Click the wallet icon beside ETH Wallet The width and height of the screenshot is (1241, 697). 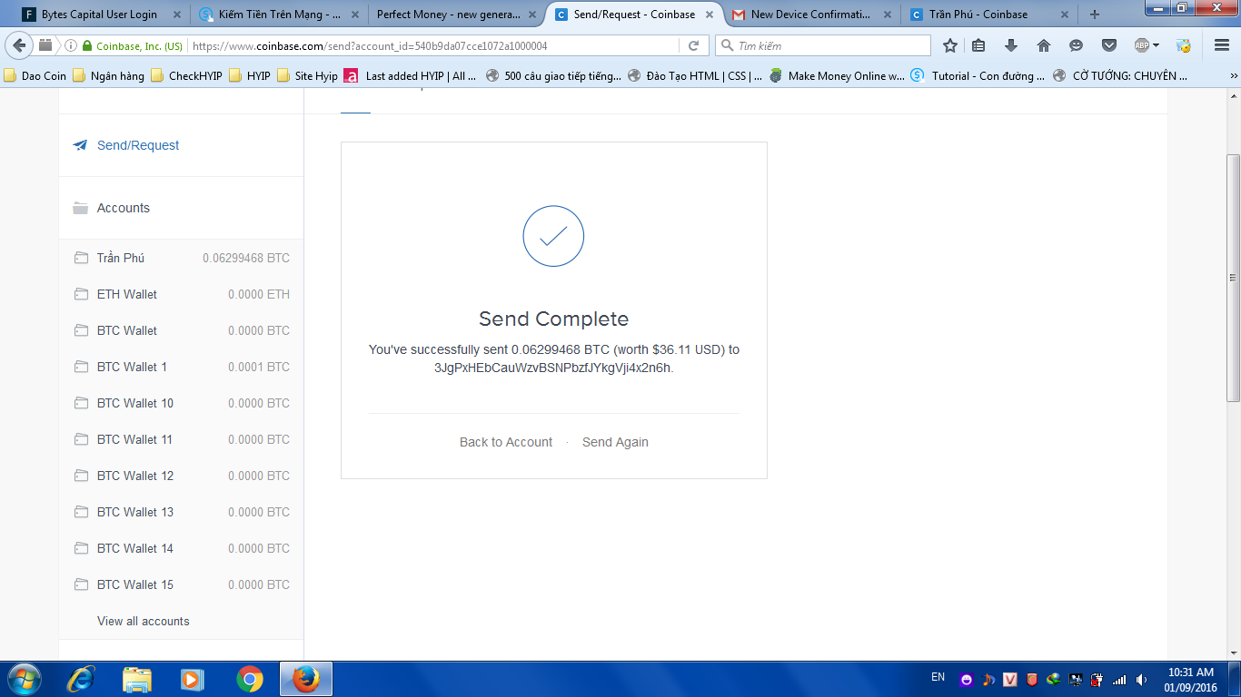[x=81, y=294]
